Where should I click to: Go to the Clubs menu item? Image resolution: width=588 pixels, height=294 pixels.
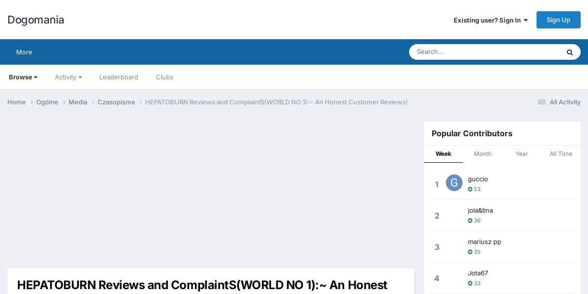pyautogui.click(x=165, y=77)
